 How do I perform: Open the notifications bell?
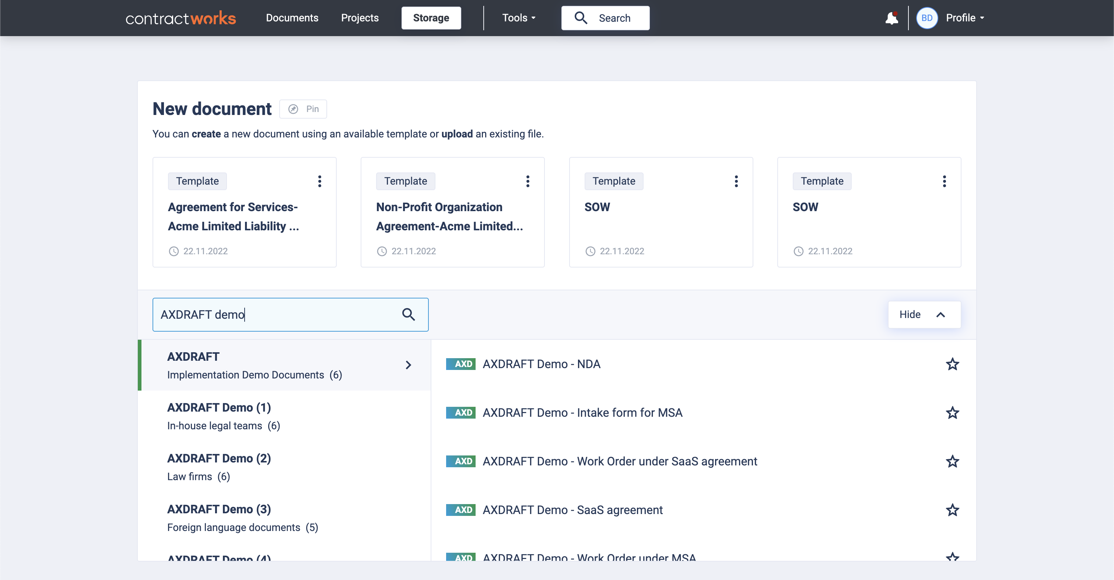(891, 18)
